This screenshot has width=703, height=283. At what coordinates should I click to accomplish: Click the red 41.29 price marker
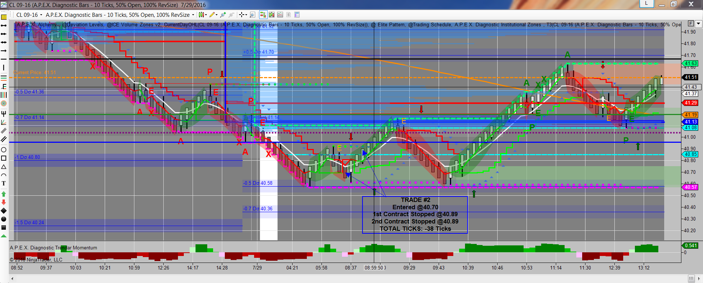(691, 103)
